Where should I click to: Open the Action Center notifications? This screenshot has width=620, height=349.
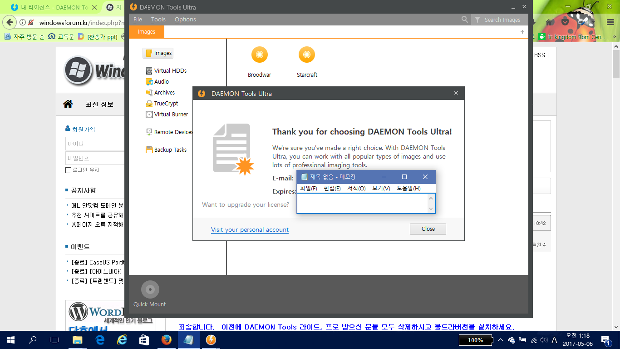pyautogui.click(x=606, y=340)
